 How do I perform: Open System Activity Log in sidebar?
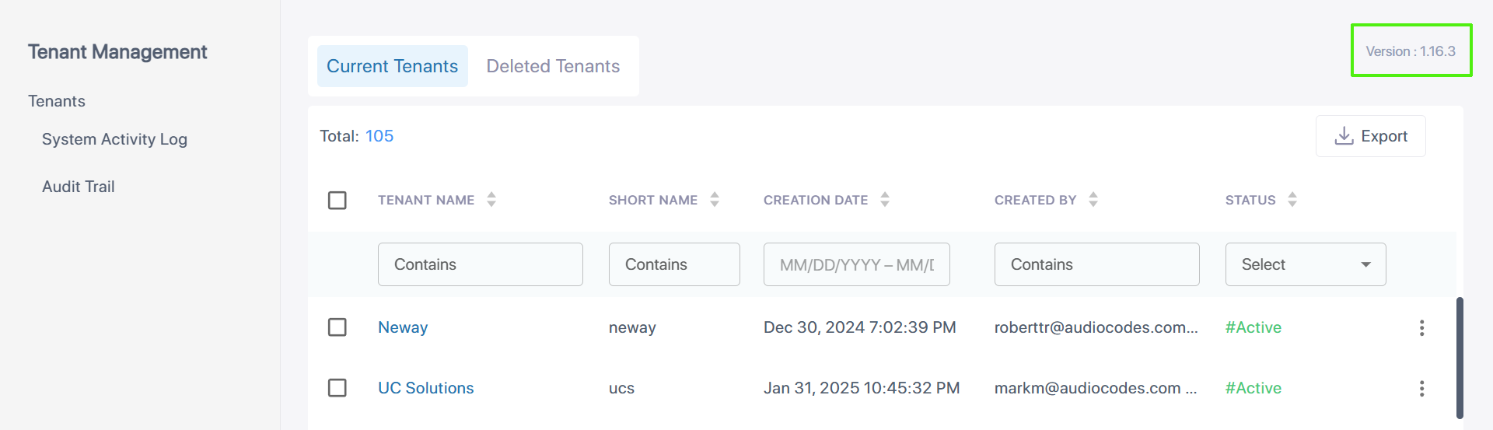point(114,139)
